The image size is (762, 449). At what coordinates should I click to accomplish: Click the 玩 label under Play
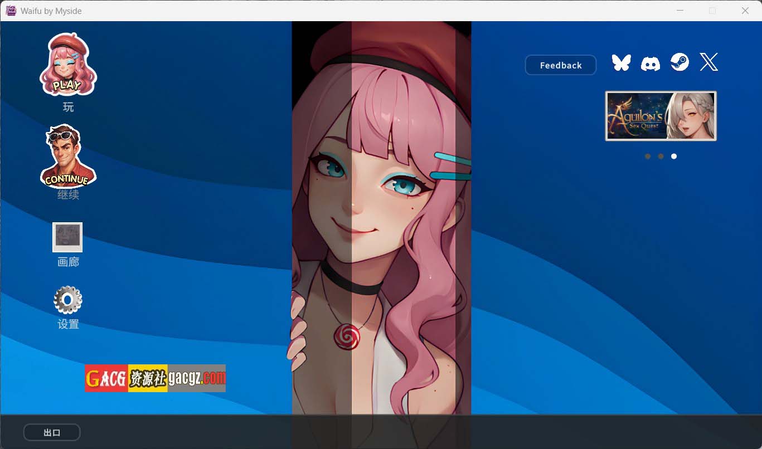coord(68,107)
